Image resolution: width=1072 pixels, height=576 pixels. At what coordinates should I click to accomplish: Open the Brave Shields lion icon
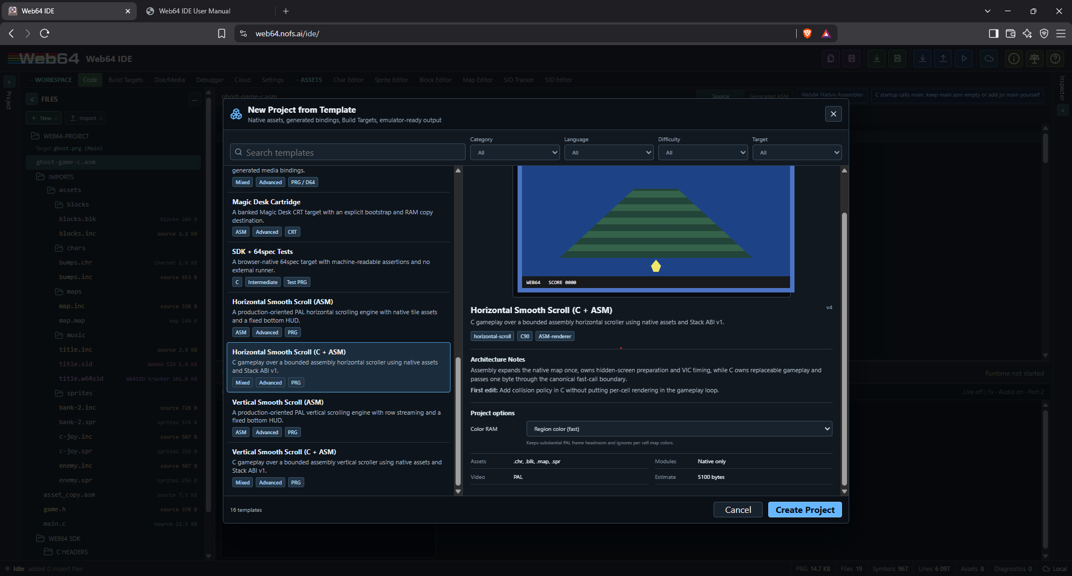tap(807, 33)
